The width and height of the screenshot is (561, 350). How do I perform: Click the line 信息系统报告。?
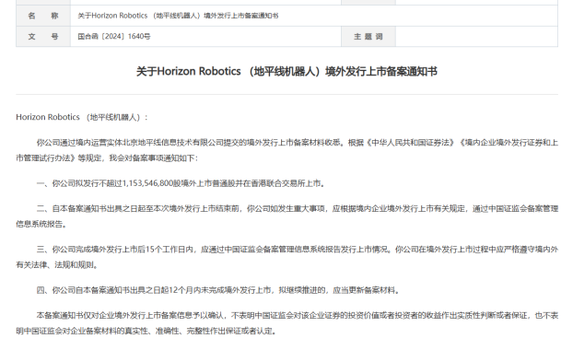41,225
